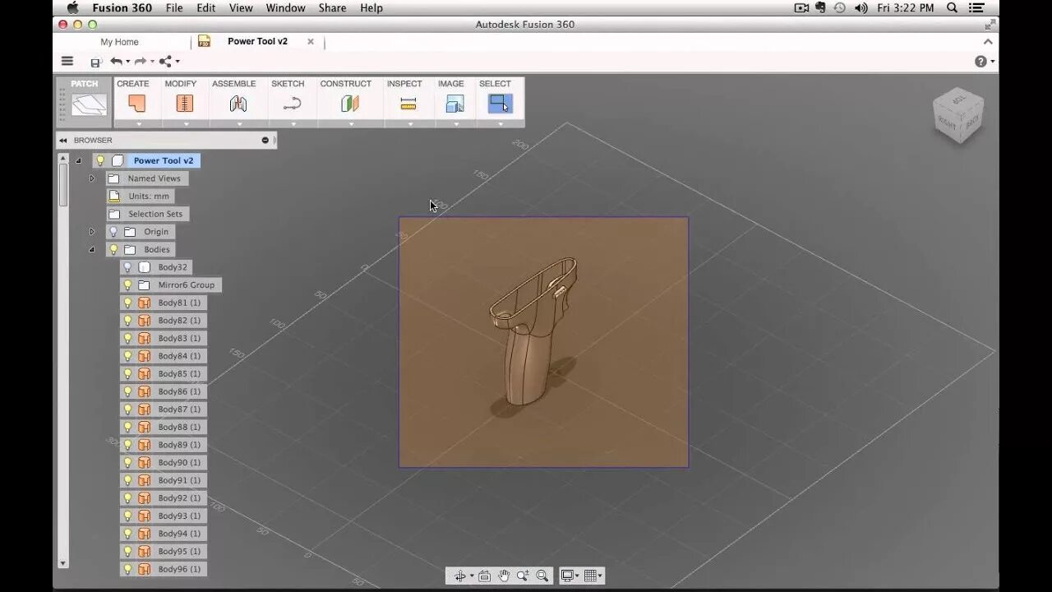Undo the last action
Image resolution: width=1052 pixels, height=592 pixels.
(117, 62)
